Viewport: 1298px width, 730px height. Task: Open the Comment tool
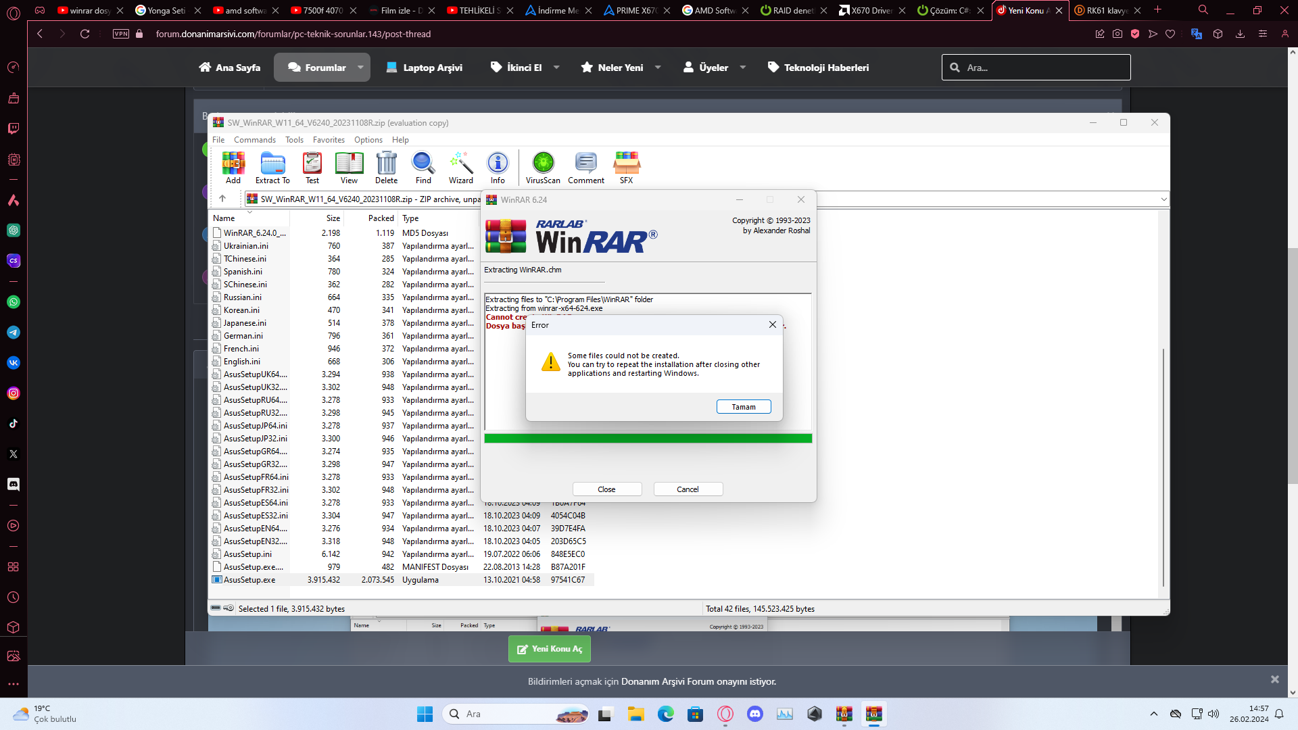click(x=586, y=168)
